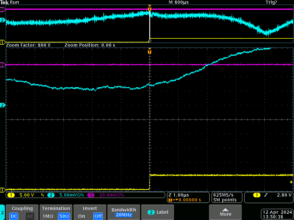The width and height of the screenshot is (294, 220).
Task: Select the channel 1 yellow badge
Action: click(x=11, y=195)
